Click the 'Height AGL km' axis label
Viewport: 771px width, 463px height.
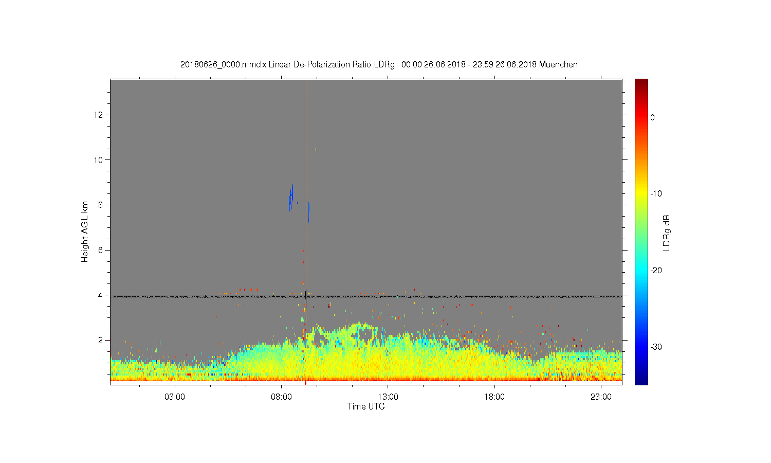85,232
